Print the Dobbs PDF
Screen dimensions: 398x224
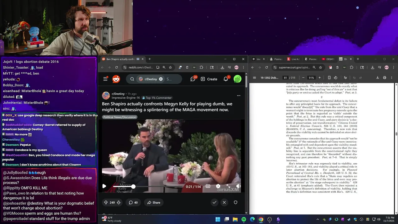tap(385, 77)
